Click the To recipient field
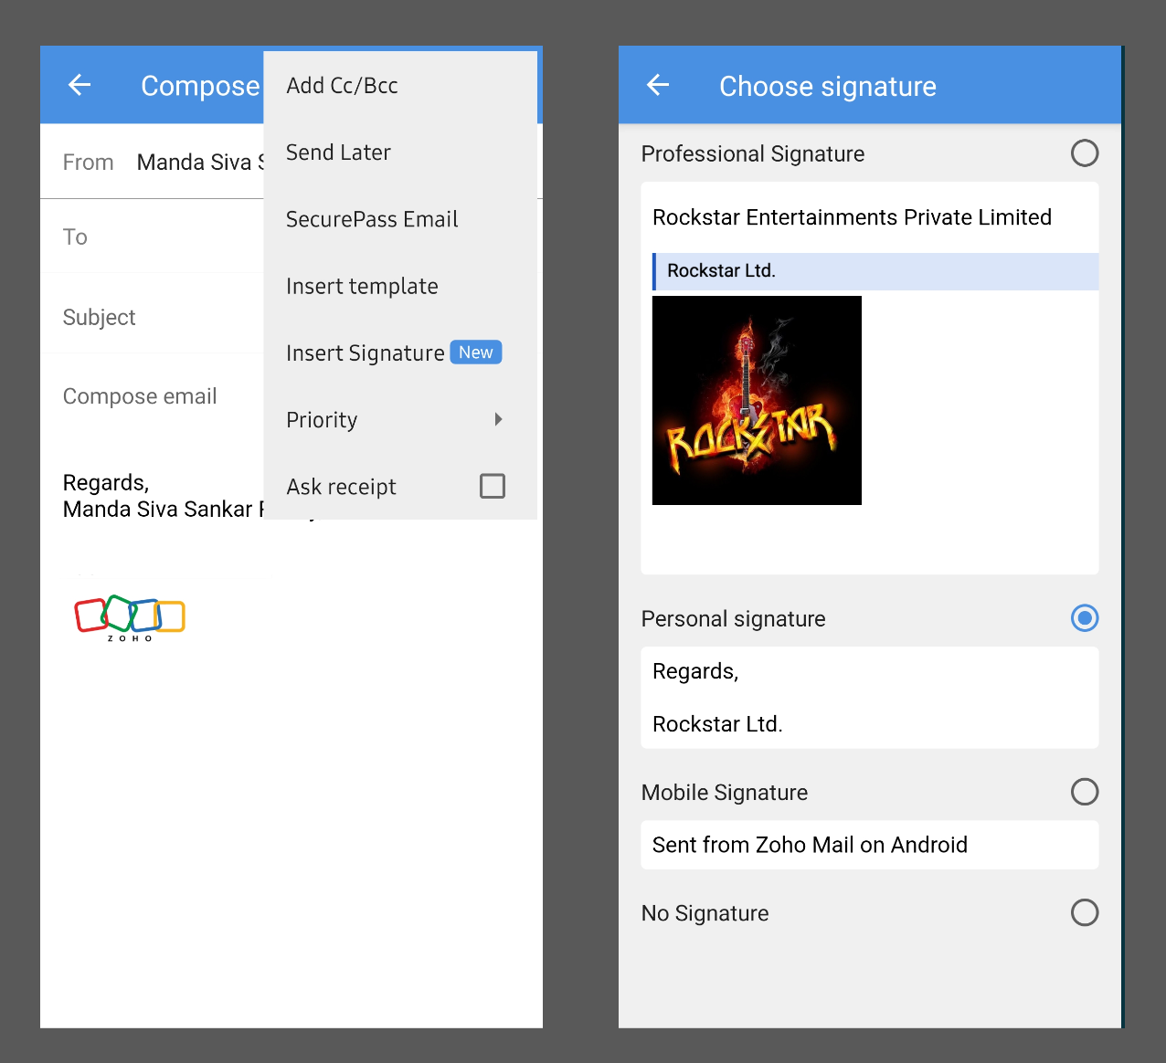The image size is (1166, 1063). (x=152, y=237)
